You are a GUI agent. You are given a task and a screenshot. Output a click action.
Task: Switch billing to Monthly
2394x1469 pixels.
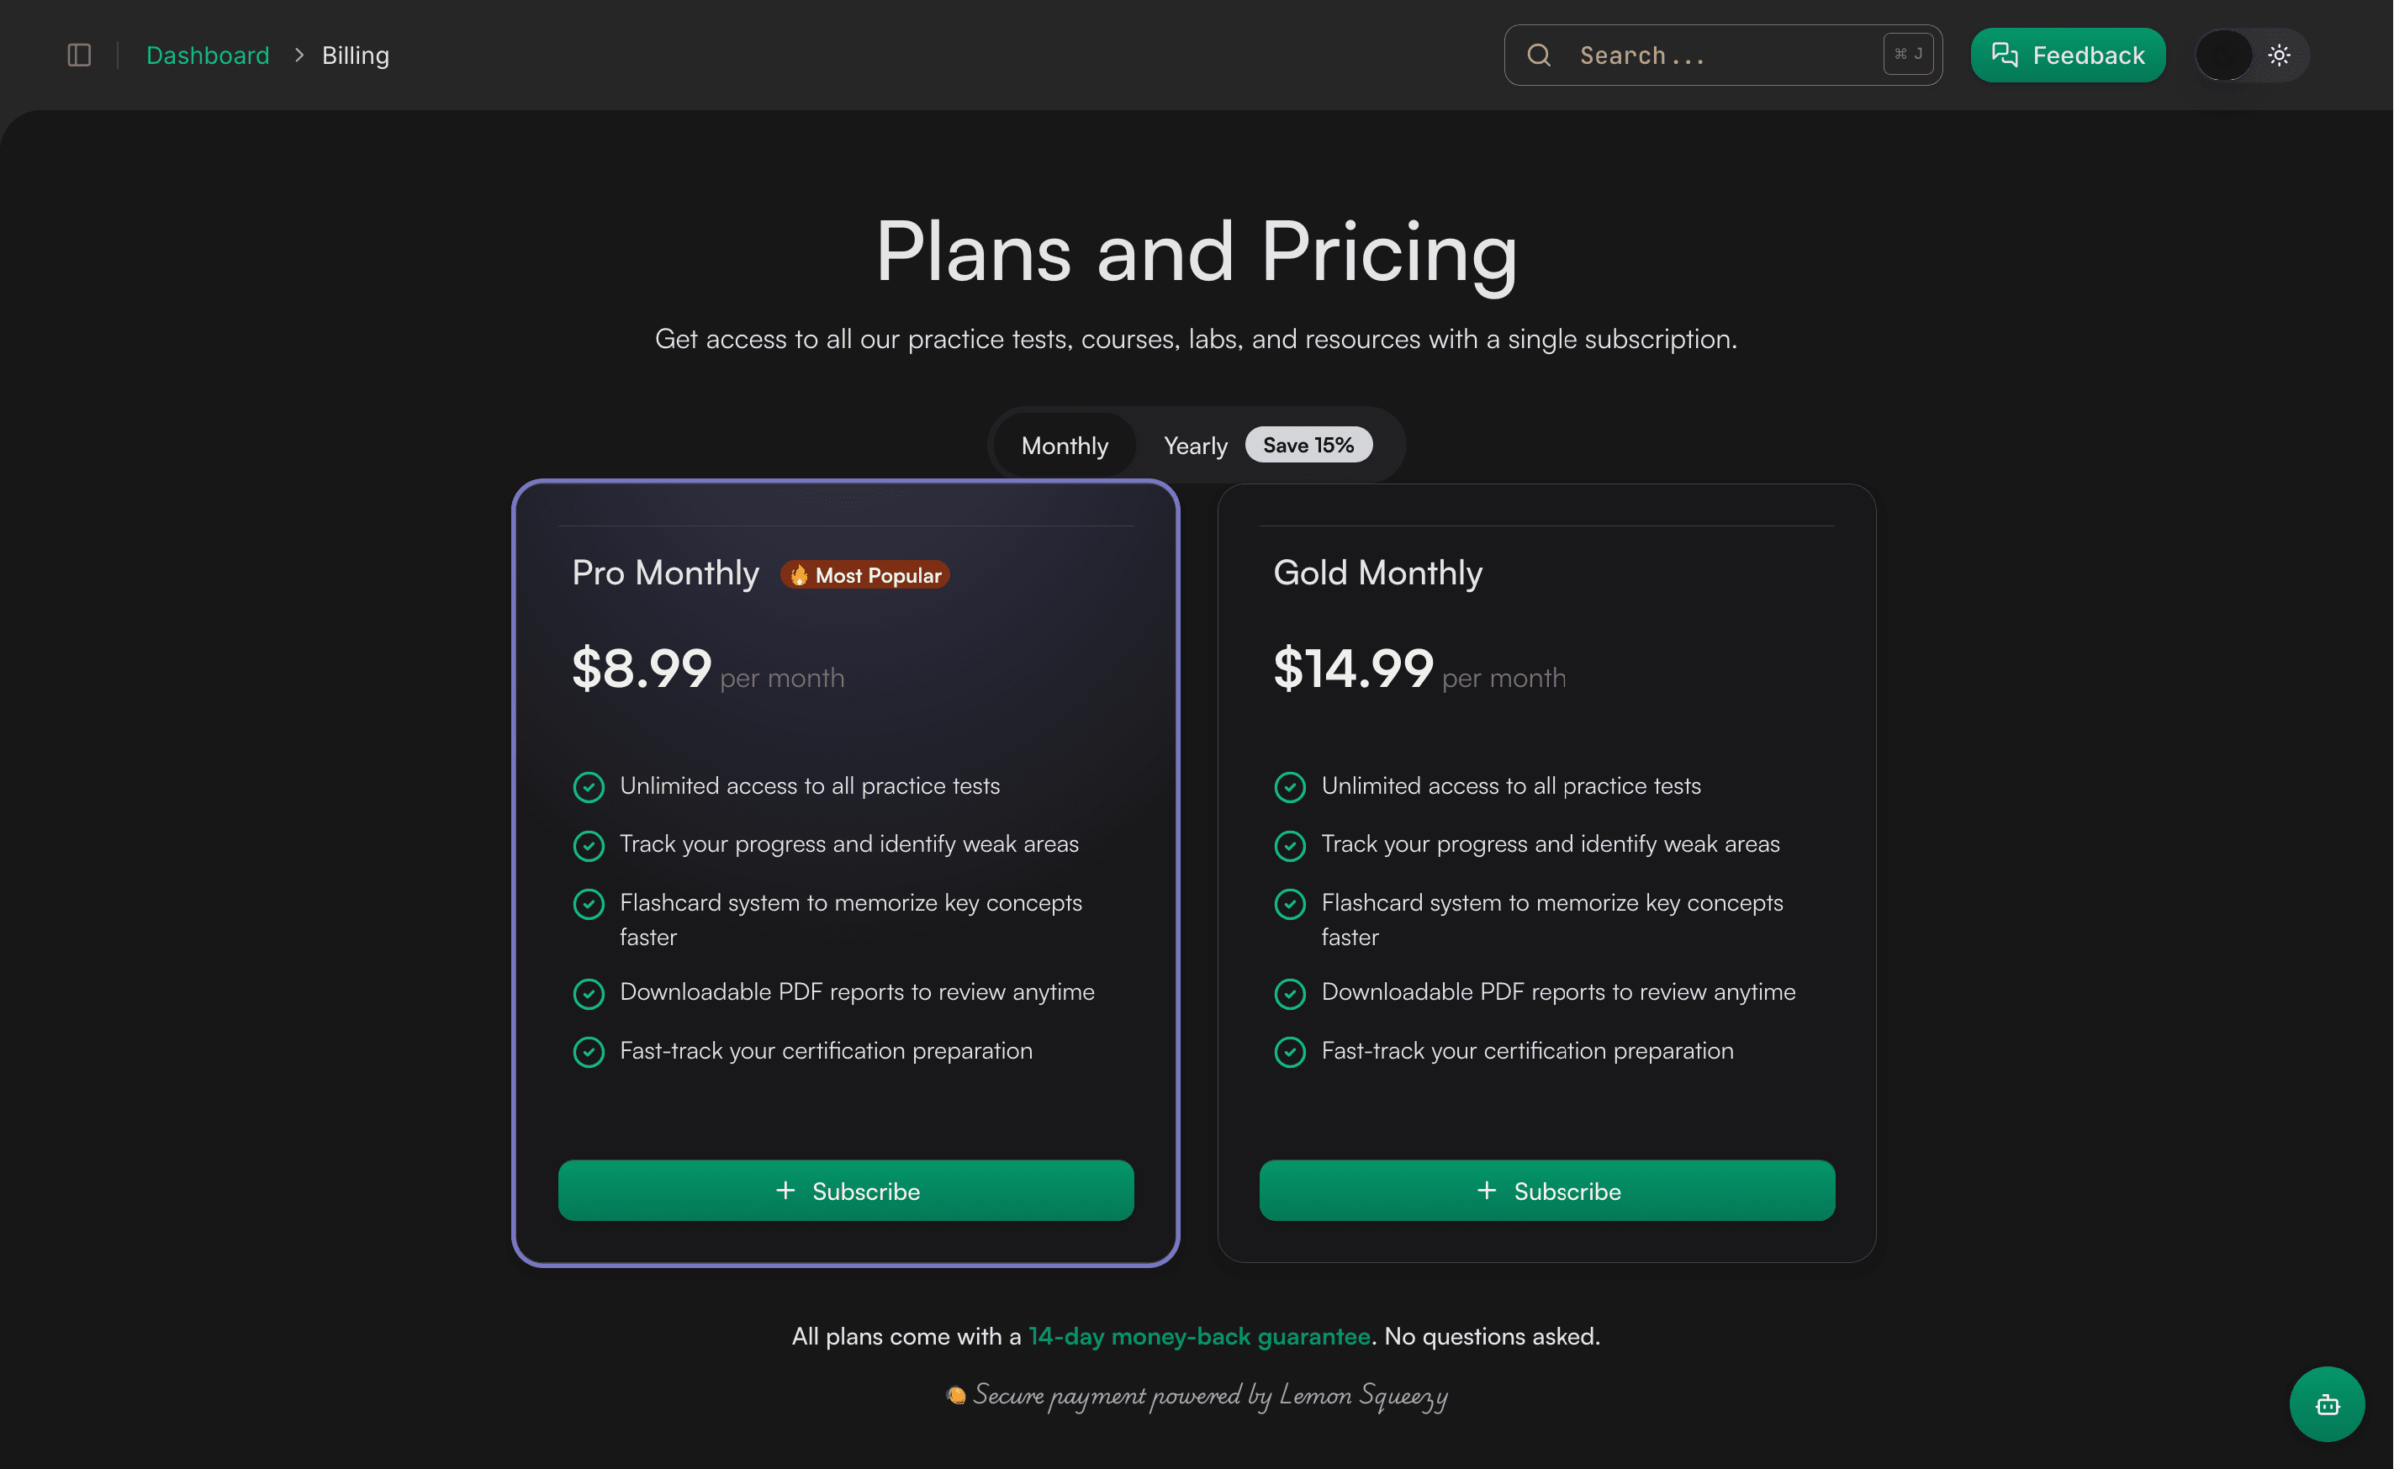point(1064,446)
